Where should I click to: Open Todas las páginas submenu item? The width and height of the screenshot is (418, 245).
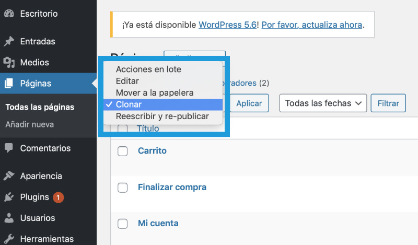[x=40, y=107]
